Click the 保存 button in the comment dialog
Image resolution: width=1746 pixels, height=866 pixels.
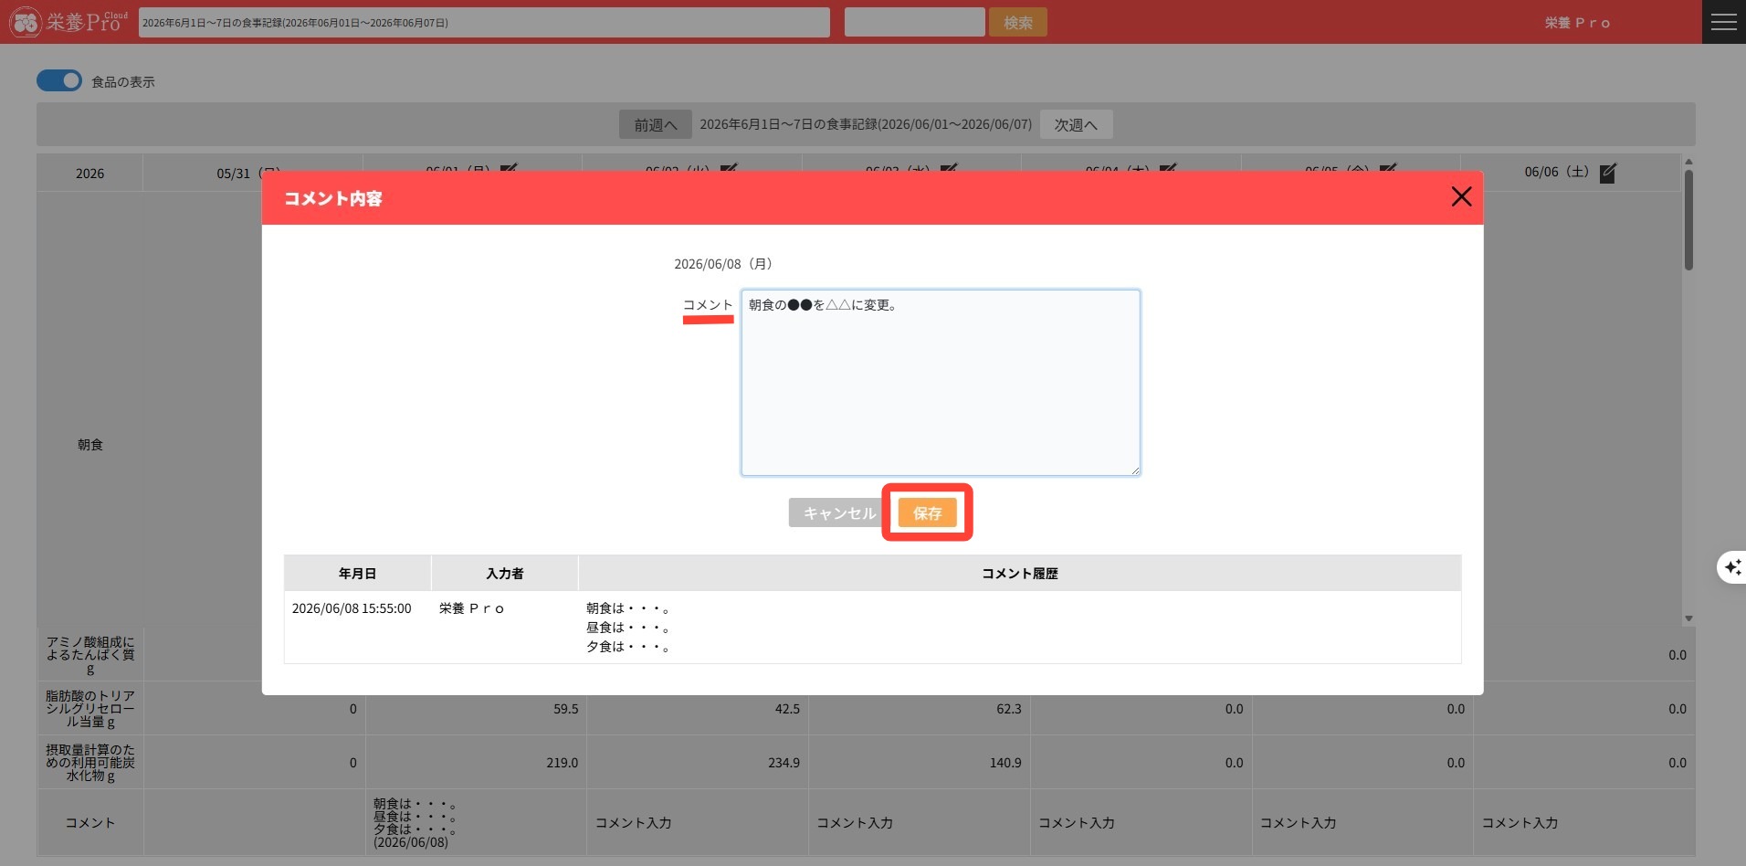(x=927, y=512)
